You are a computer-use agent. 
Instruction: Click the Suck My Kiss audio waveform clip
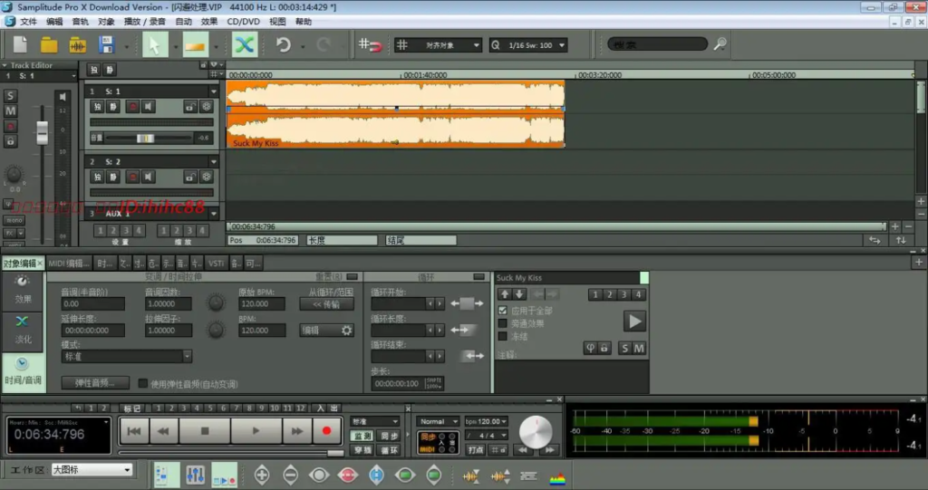coord(395,113)
